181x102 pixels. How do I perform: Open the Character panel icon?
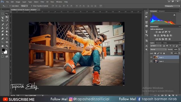point(146,46)
